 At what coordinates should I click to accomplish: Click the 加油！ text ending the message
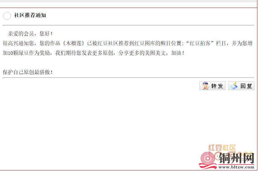[x=178, y=53]
